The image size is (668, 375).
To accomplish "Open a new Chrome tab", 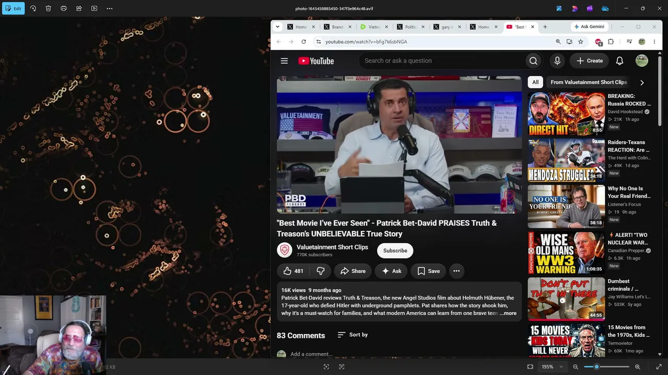I will click(x=545, y=27).
